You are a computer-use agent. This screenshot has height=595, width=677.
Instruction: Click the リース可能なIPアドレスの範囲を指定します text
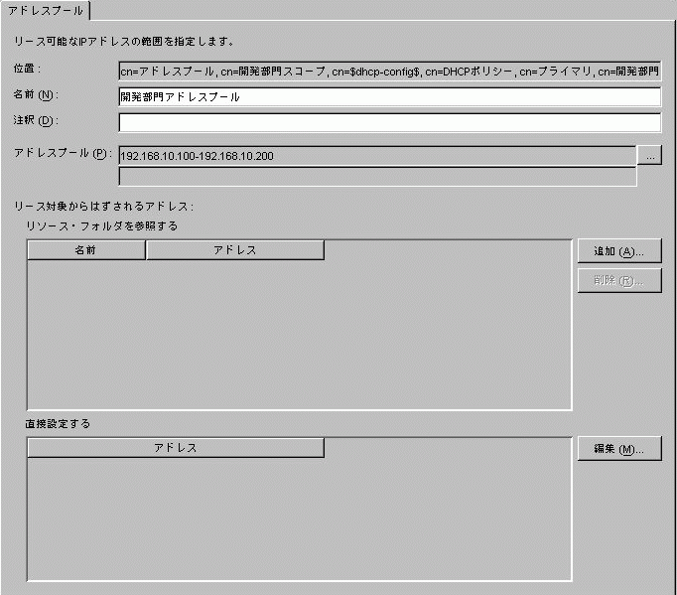point(123,42)
